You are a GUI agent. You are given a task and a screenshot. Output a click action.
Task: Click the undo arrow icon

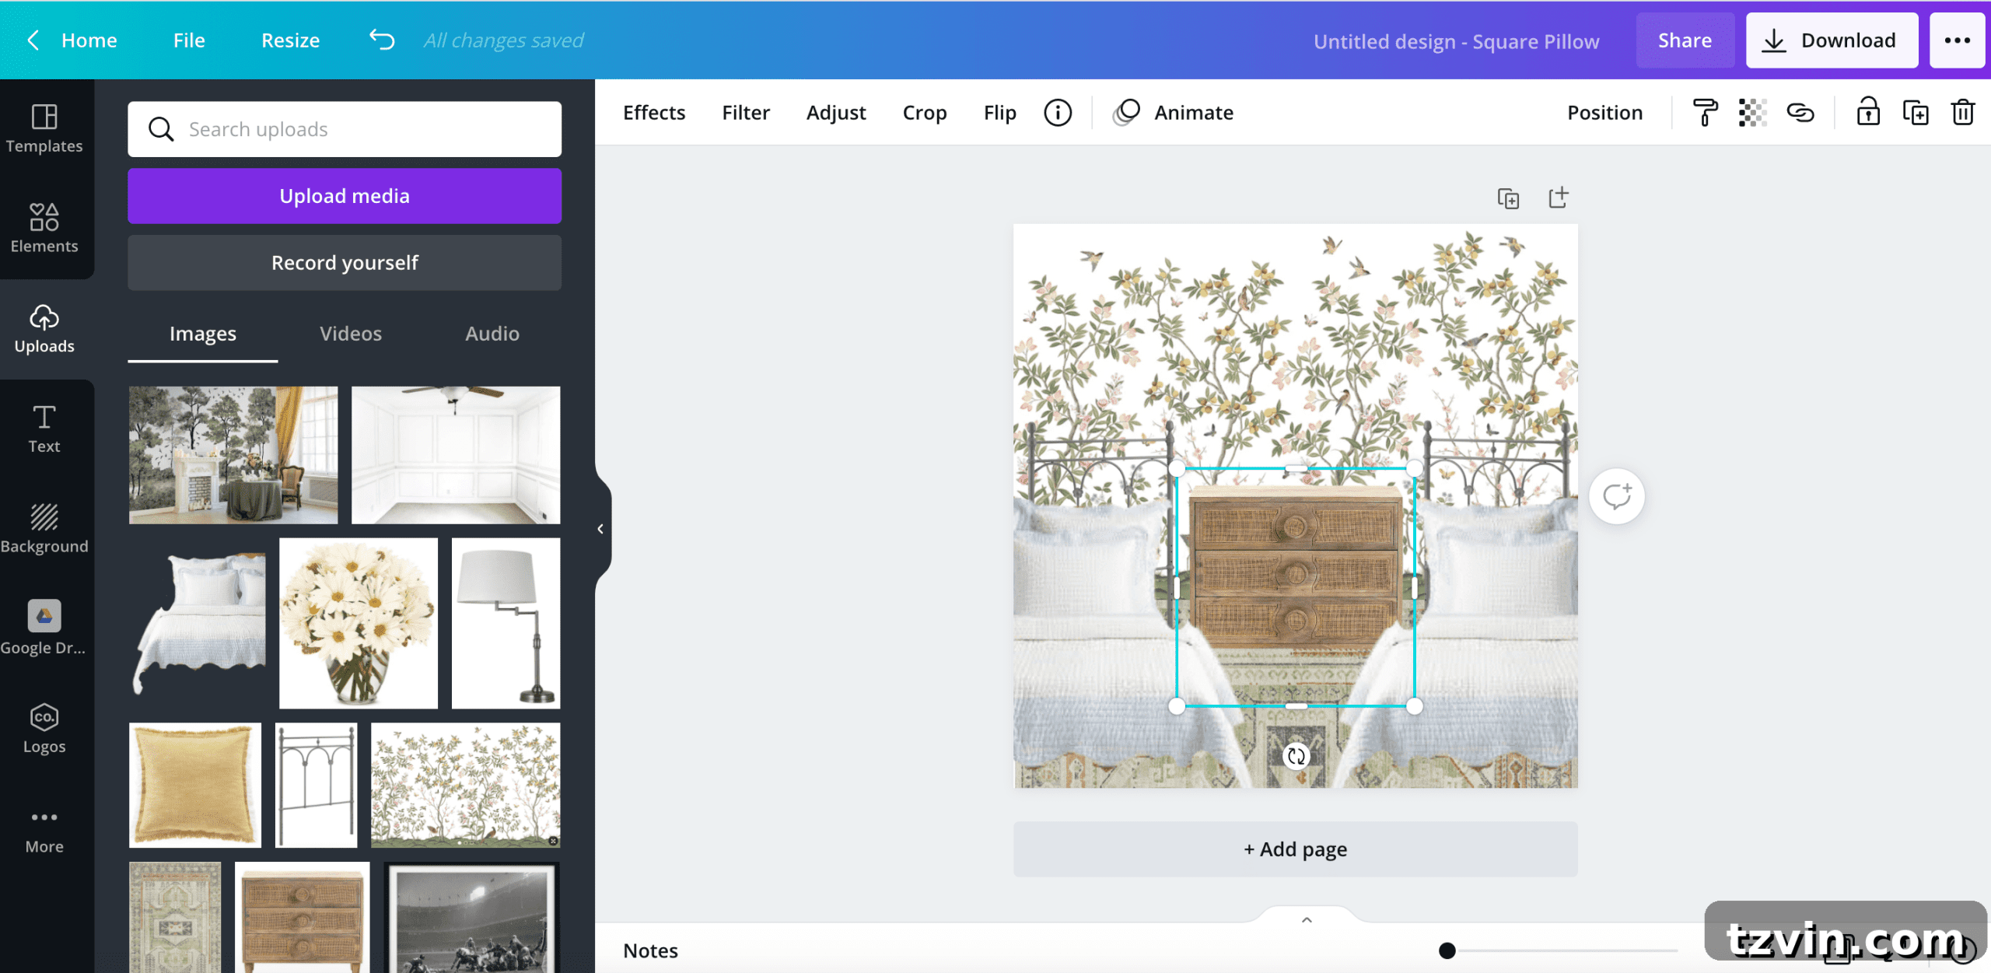coord(382,40)
